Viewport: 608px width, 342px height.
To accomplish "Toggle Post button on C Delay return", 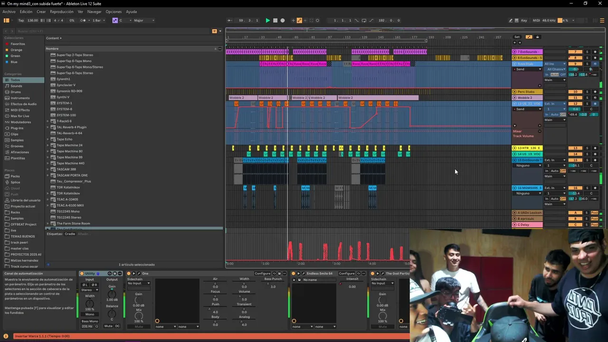I will click(595, 225).
